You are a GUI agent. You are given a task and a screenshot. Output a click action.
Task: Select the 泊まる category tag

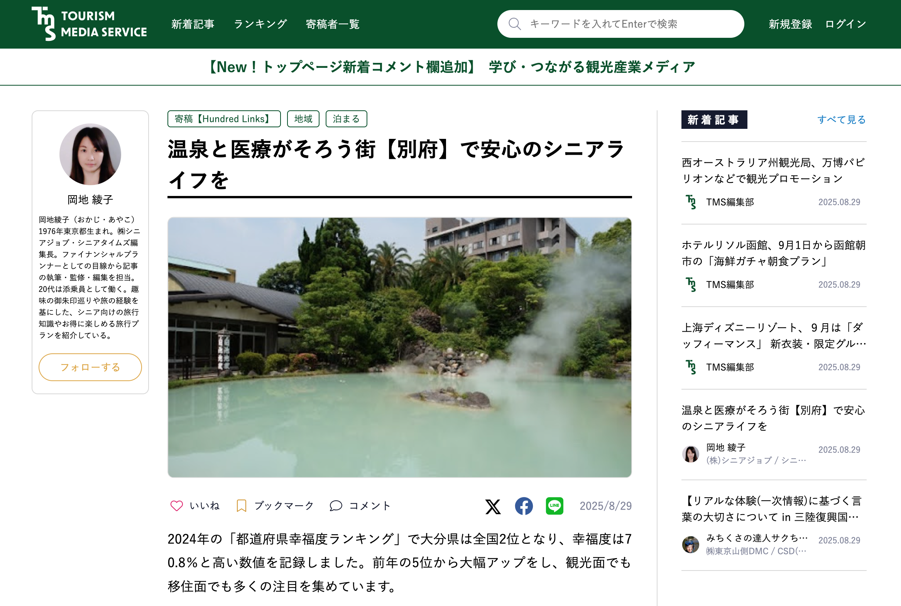346,119
